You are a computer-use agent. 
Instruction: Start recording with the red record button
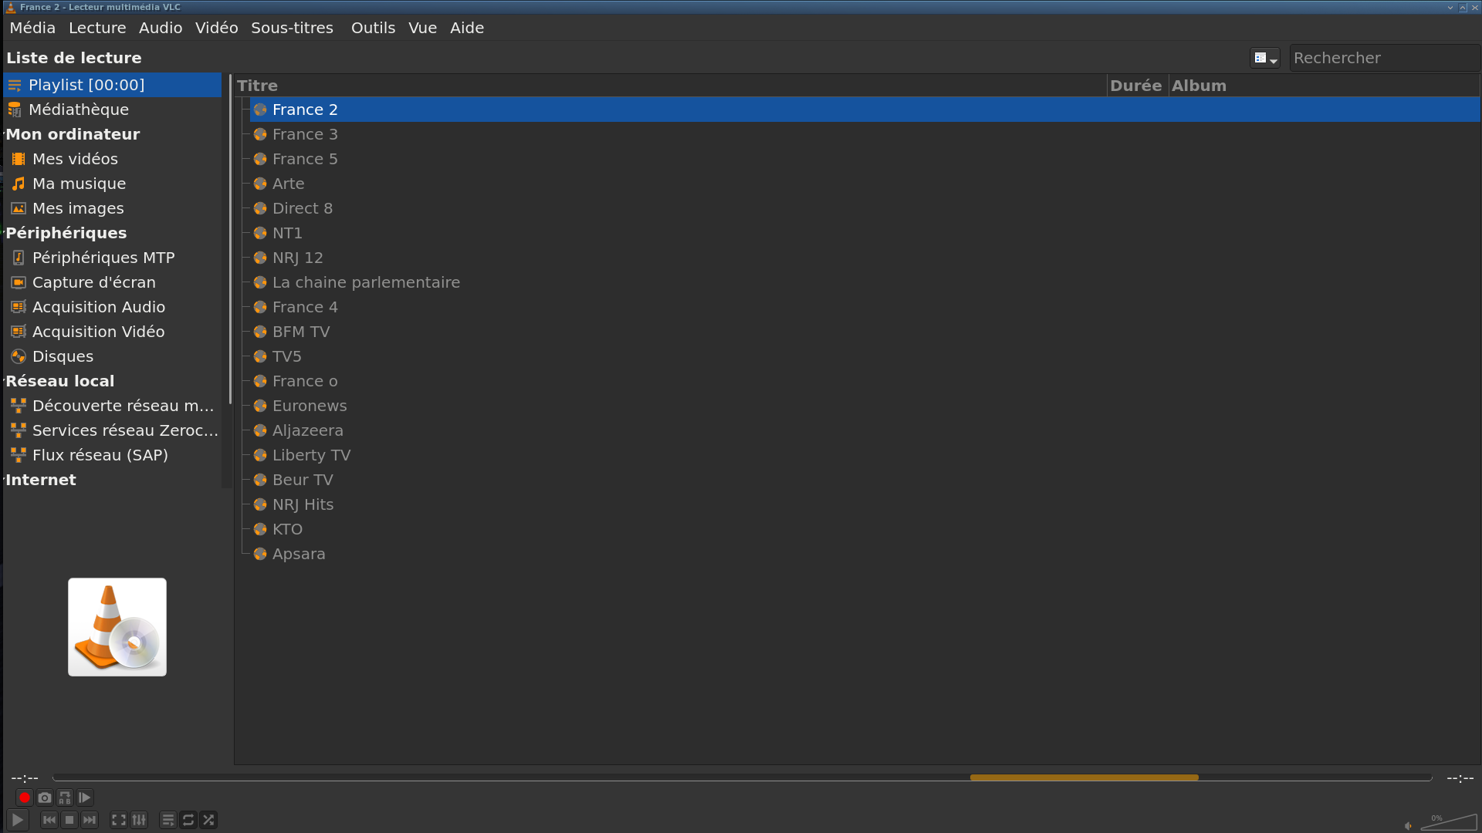click(x=24, y=798)
